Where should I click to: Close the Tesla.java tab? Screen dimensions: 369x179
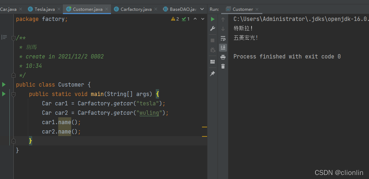pos(59,9)
